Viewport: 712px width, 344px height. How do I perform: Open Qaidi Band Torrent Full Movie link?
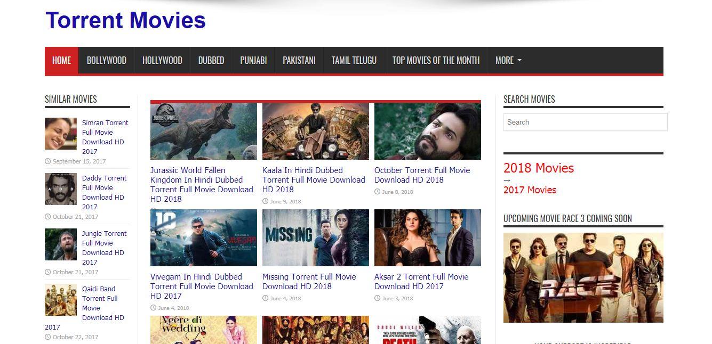click(103, 303)
